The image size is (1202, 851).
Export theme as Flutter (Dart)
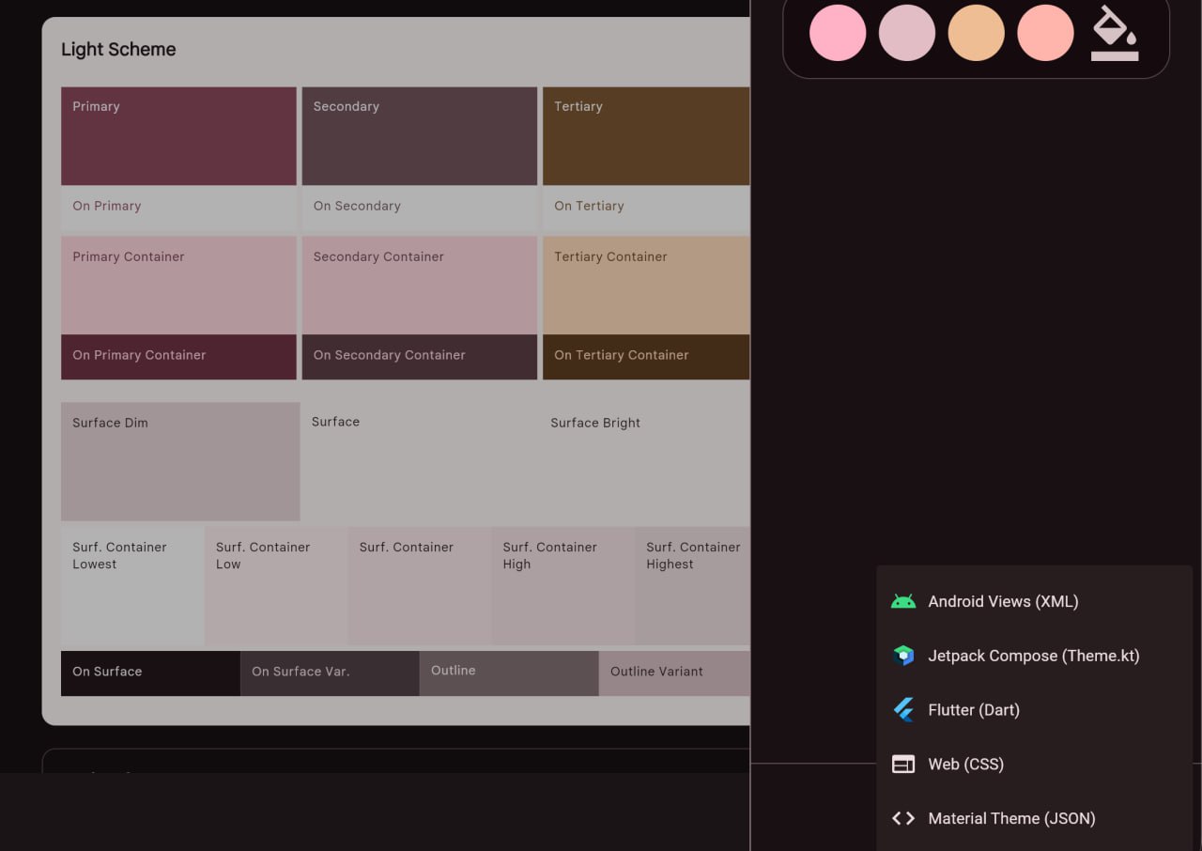(x=974, y=710)
